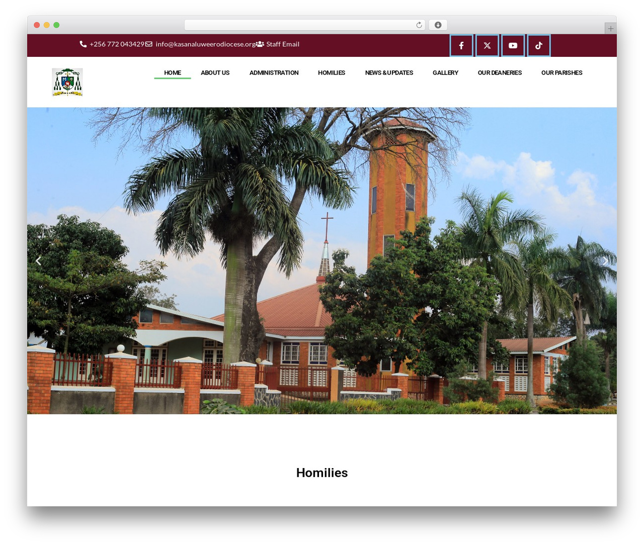Go to the Homilies menu item
644x545 pixels.
(x=332, y=73)
